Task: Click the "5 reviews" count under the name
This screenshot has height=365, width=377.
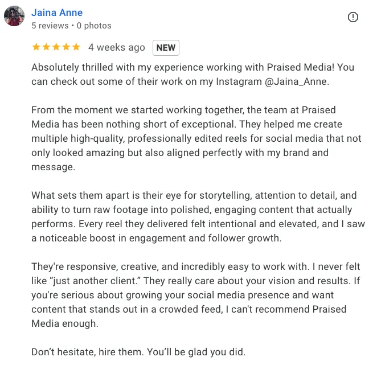Action: 50,26
